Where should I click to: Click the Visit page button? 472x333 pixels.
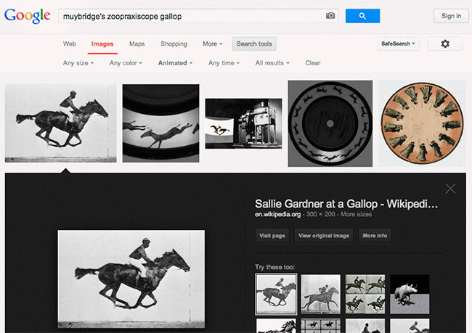(272, 236)
